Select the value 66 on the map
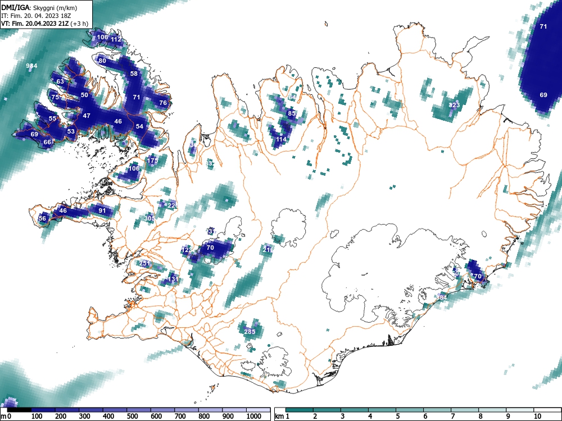The width and height of the screenshot is (562, 421). point(47,142)
